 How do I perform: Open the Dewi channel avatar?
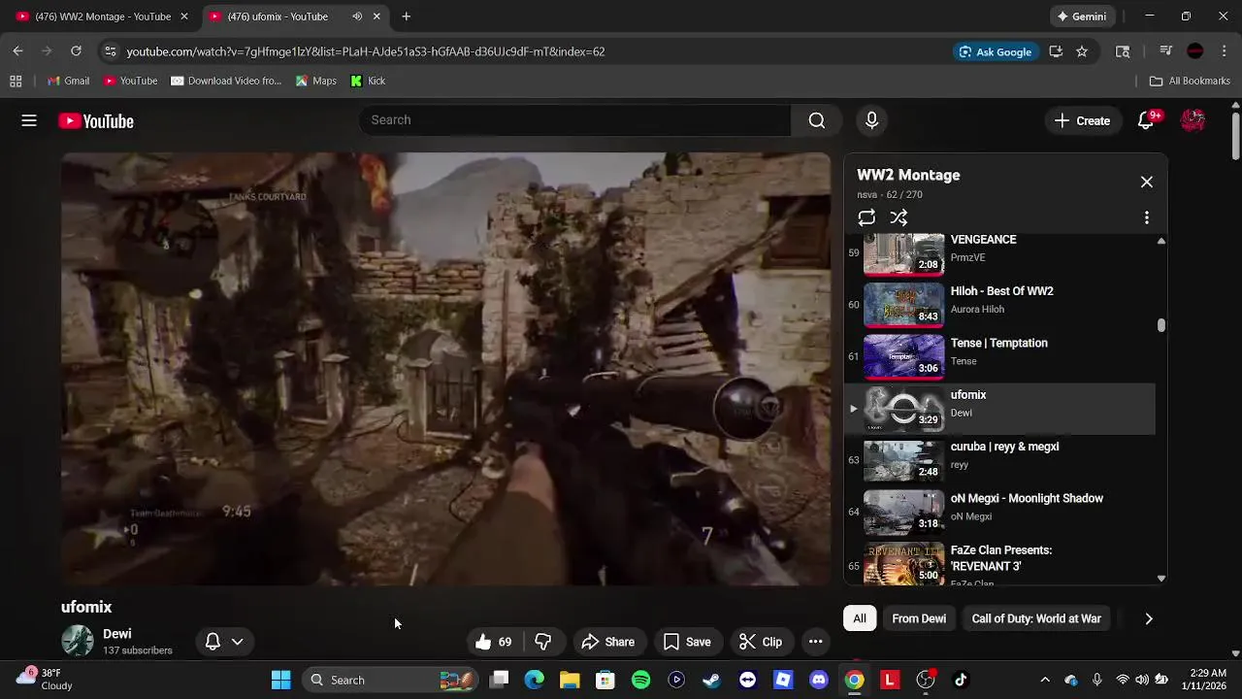click(78, 641)
